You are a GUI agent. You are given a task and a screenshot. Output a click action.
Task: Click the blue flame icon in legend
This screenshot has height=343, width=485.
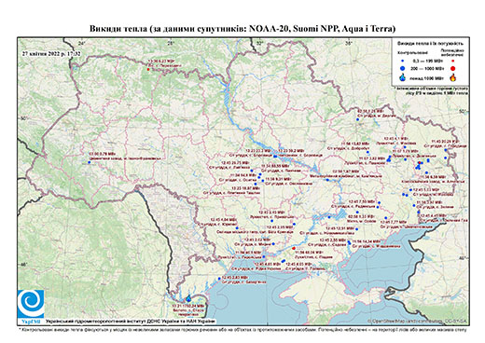pos(403,77)
